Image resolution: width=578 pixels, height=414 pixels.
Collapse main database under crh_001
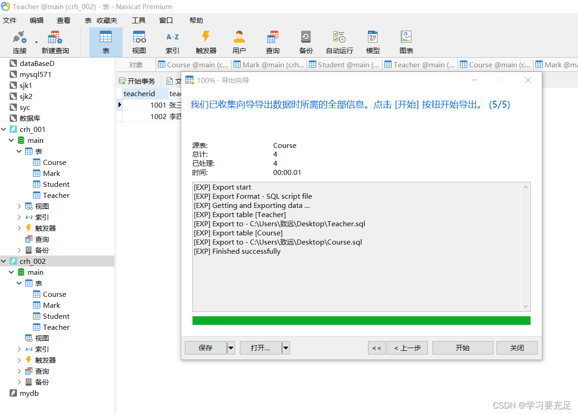[11, 140]
